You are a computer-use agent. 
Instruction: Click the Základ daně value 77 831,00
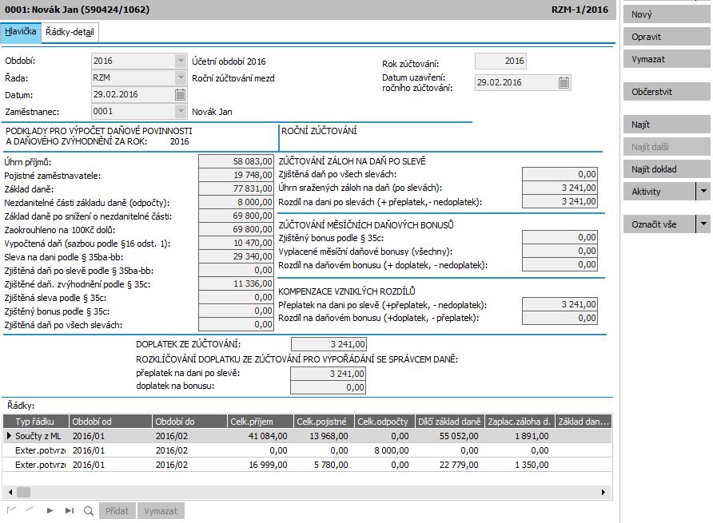tap(236, 188)
